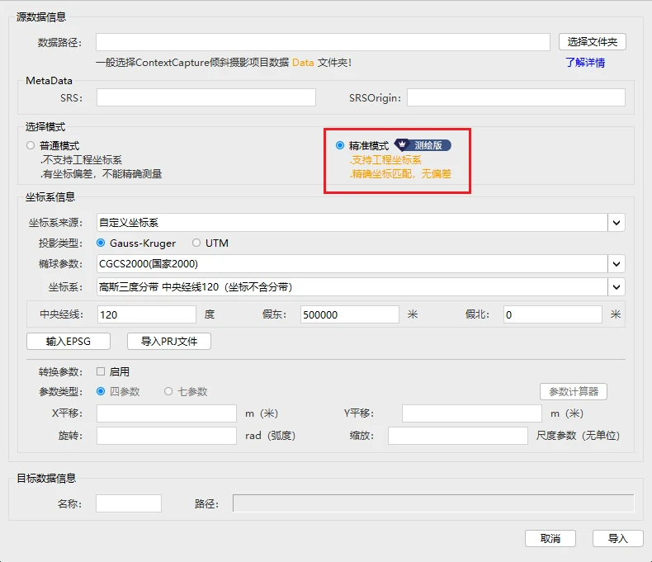The width and height of the screenshot is (652, 562).
Task: Click the 选择文件夹 button
Action: [592, 42]
